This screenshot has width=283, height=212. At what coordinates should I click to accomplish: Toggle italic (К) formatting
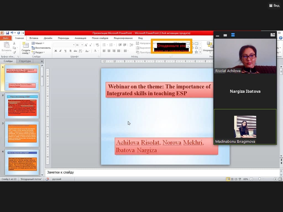[x=61, y=51]
